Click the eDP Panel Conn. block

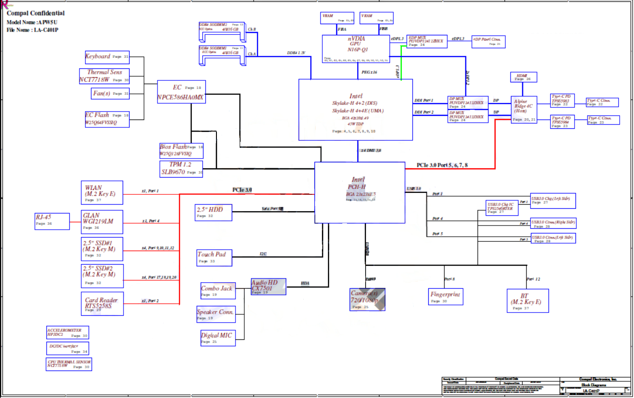pos(489,41)
